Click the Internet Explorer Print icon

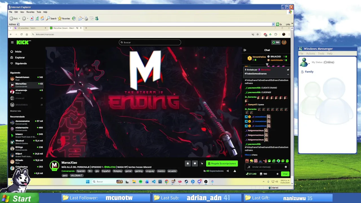pos(86,18)
